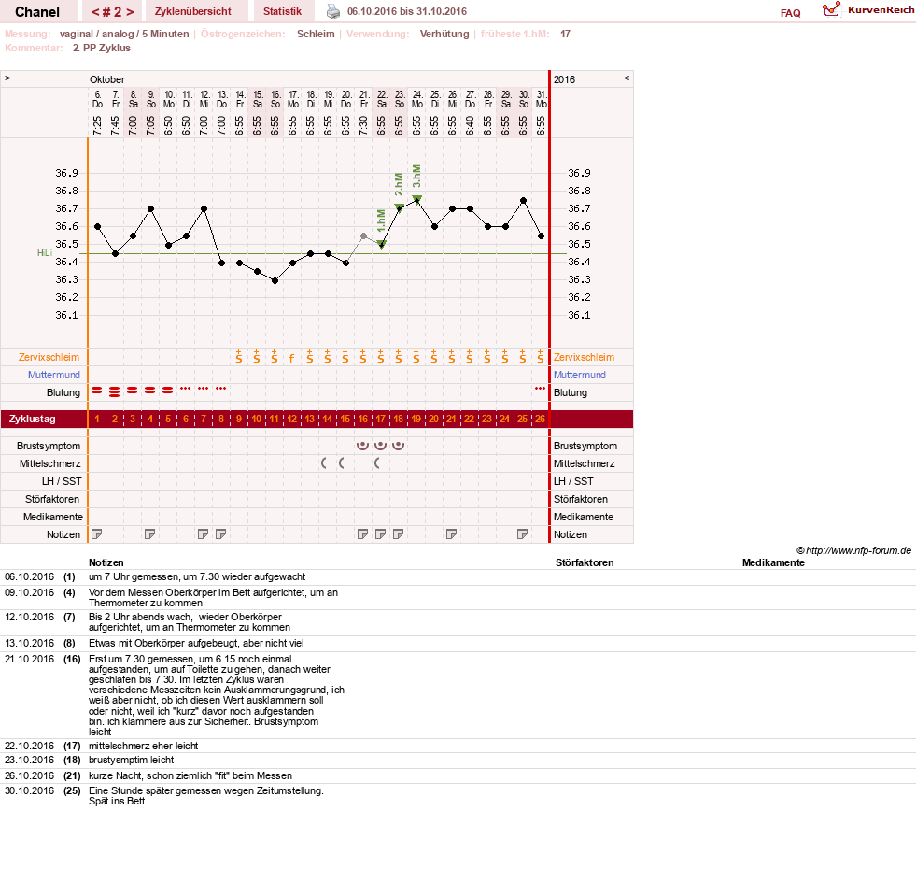Click the Medikamente column header below chart
The width and height of the screenshot is (916, 882).
[x=773, y=562]
